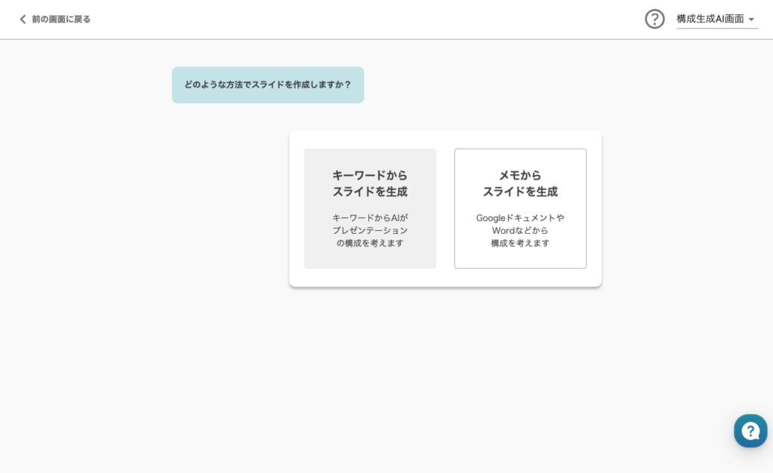The width and height of the screenshot is (773, 473).
Task: Click the どのような方法でスライドを作成しますか？ bubble
Action: tap(267, 84)
